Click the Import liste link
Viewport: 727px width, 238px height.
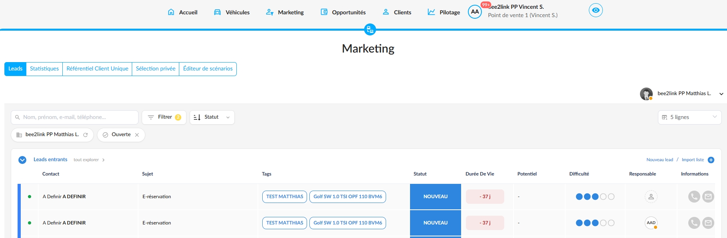click(693, 160)
